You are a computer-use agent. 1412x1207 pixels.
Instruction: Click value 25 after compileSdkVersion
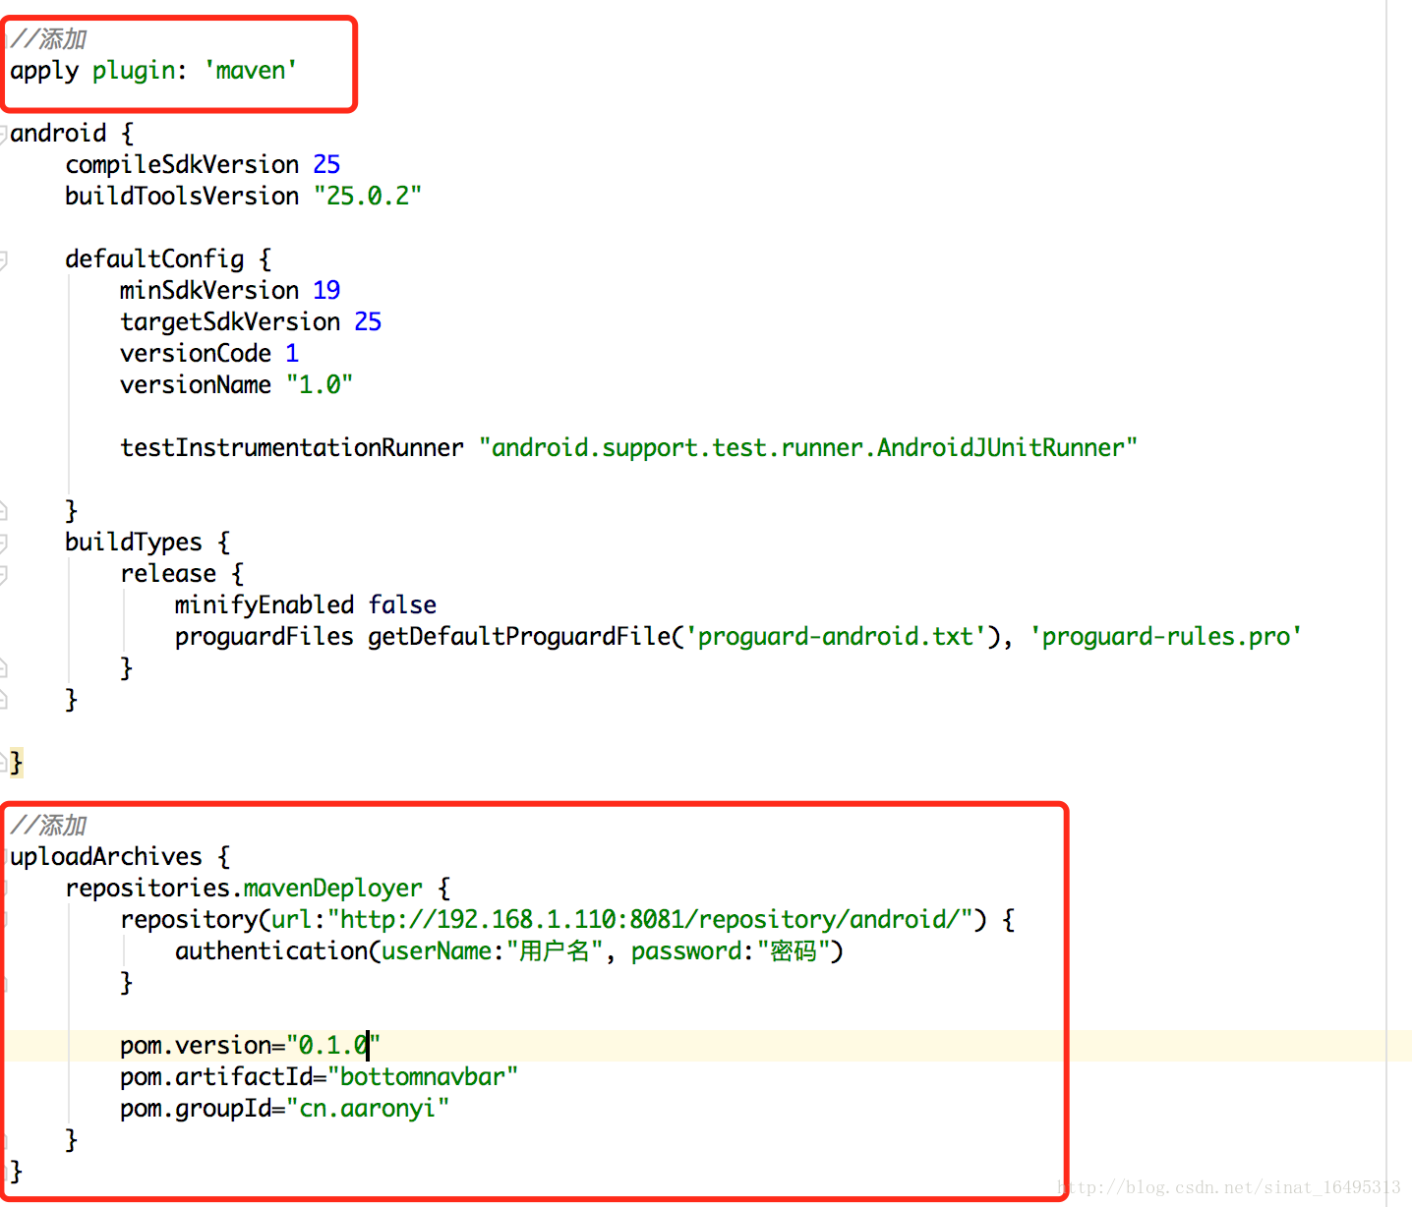coord(326,164)
